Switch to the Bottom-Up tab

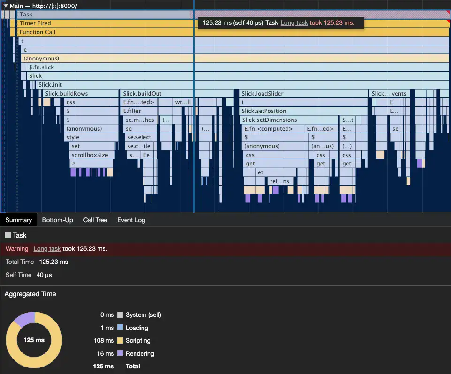pyautogui.click(x=57, y=220)
